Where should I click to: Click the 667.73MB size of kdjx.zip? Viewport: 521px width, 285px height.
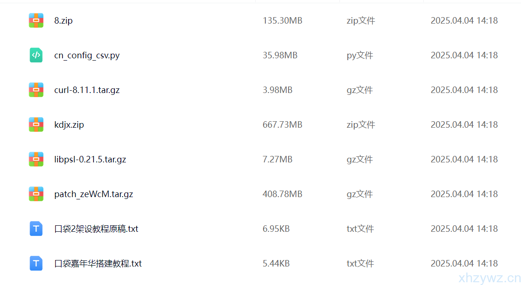282,125
